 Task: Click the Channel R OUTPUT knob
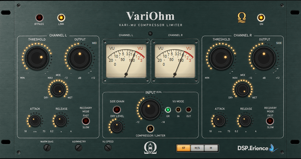[x=264, y=58]
